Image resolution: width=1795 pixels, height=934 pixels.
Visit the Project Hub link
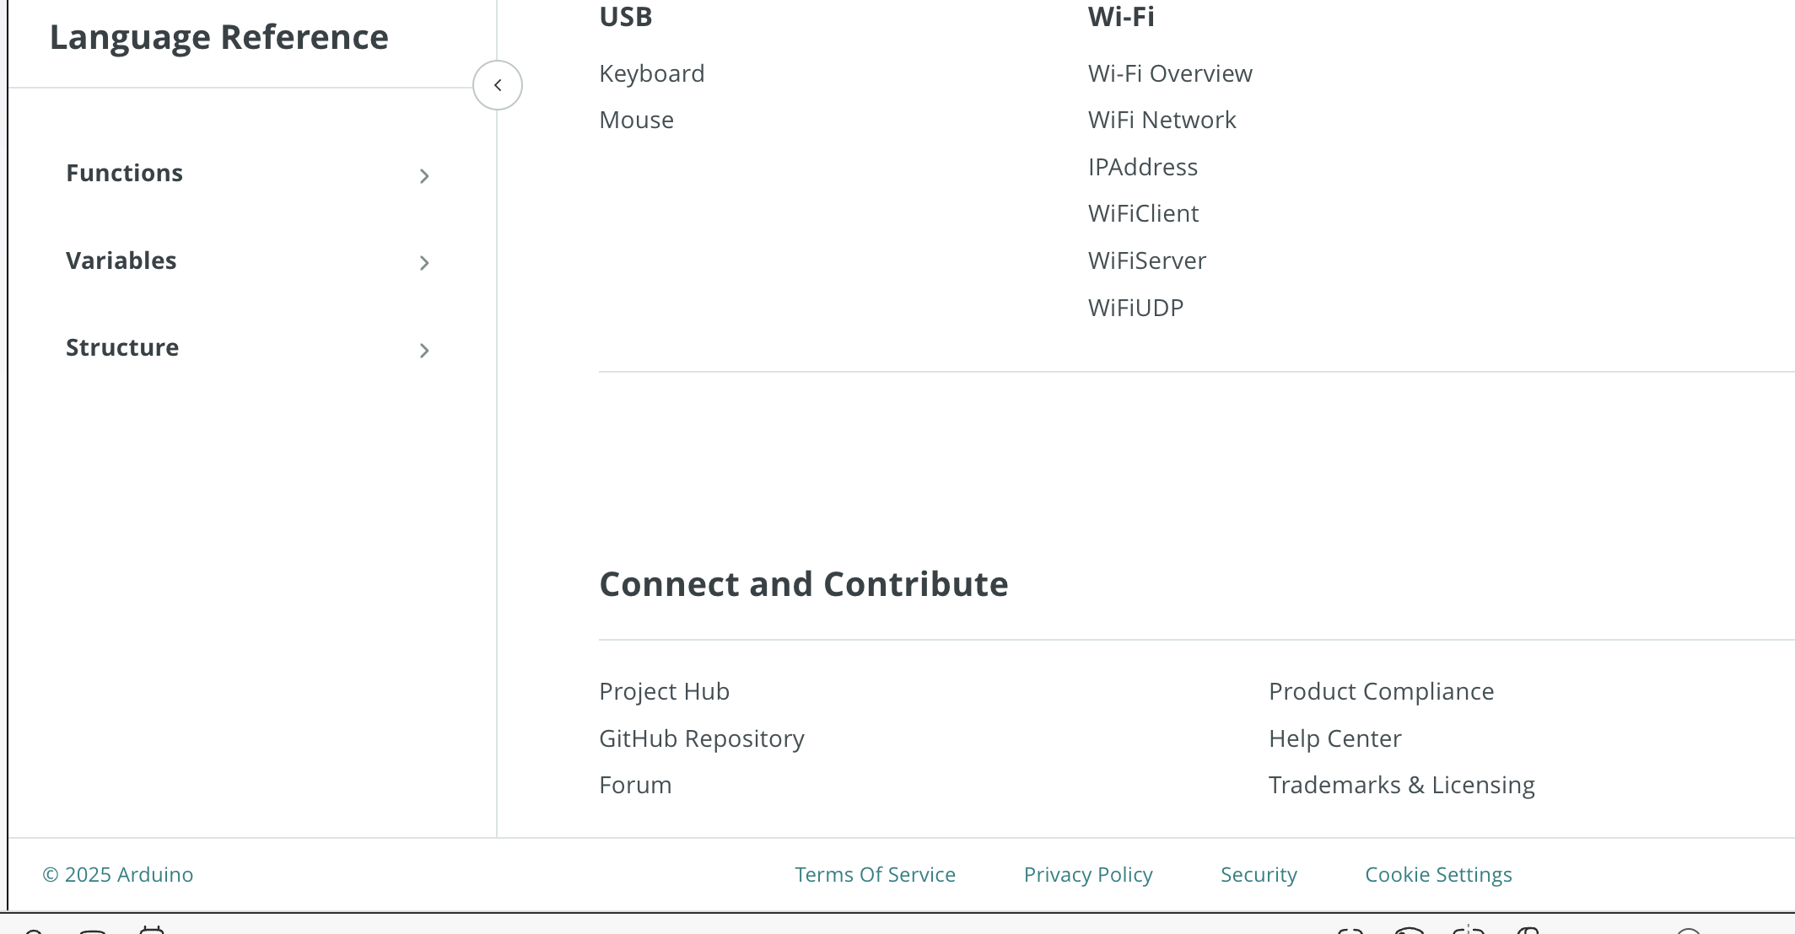pyautogui.click(x=664, y=692)
